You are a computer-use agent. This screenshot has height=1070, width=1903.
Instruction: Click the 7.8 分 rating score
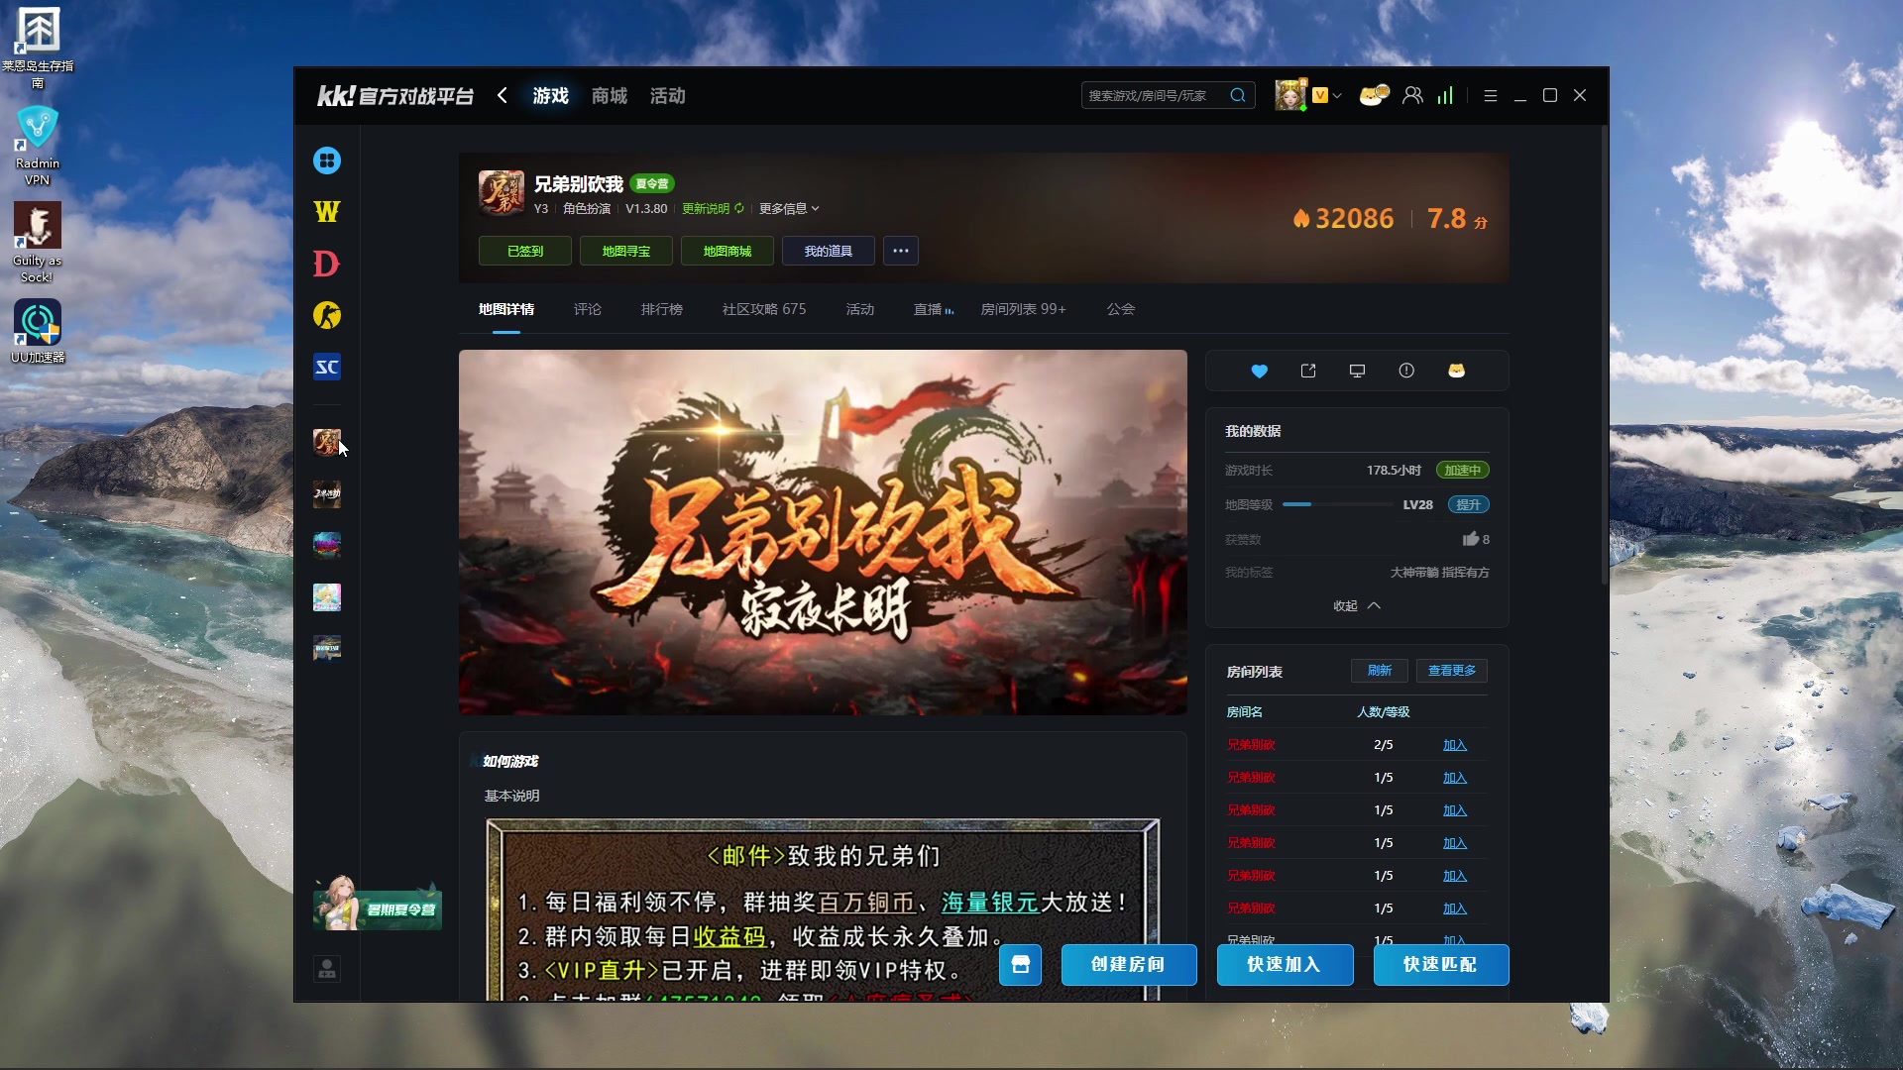(x=1457, y=218)
